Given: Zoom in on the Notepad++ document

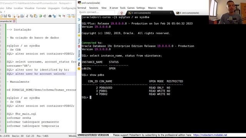Looking at the screenshot, I should (59, 16).
